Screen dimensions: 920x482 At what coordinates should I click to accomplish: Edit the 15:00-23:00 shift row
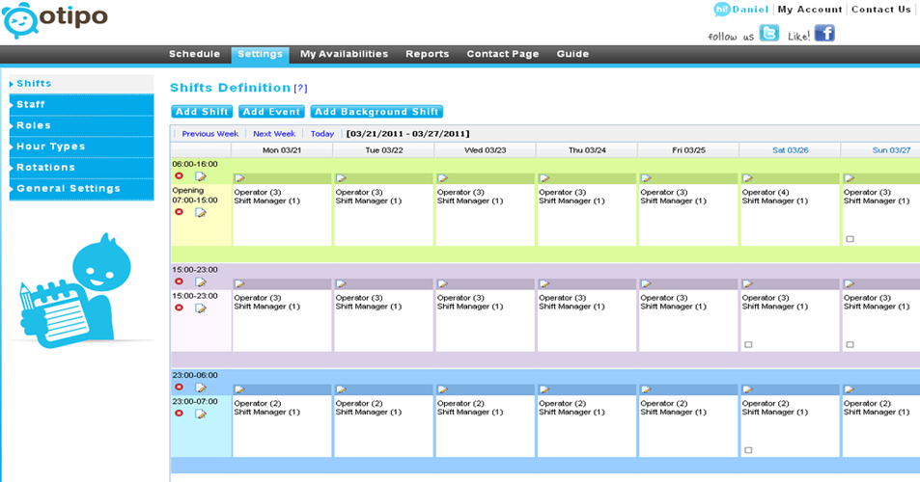pyautogui.click(x=201, y=308)
